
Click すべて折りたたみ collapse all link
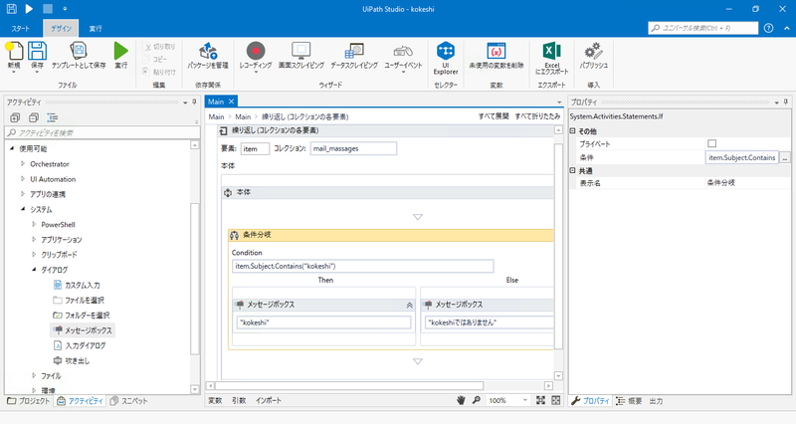click(537, 116)
